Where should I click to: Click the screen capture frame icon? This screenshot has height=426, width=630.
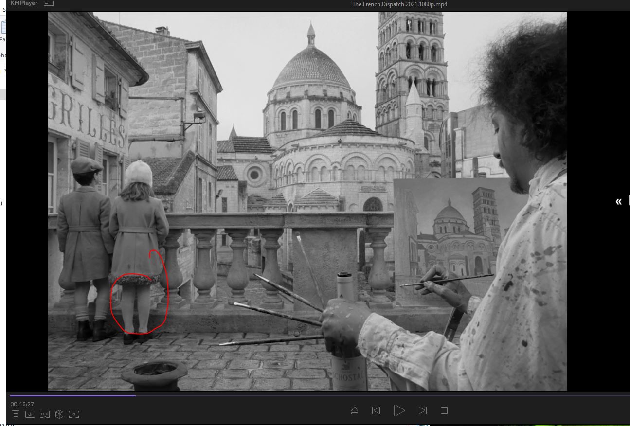click(73, 414)
